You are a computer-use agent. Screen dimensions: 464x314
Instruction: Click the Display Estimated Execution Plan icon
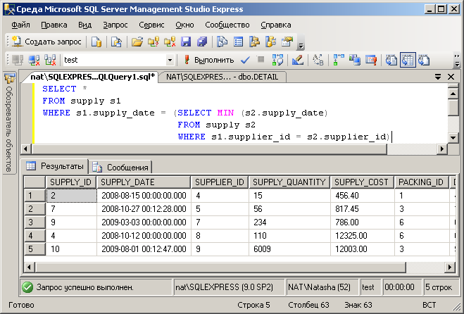click(277, 60)
